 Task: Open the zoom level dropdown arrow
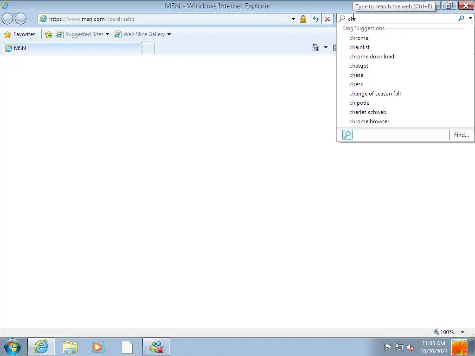pyautogui.click(x=462, y=332)
